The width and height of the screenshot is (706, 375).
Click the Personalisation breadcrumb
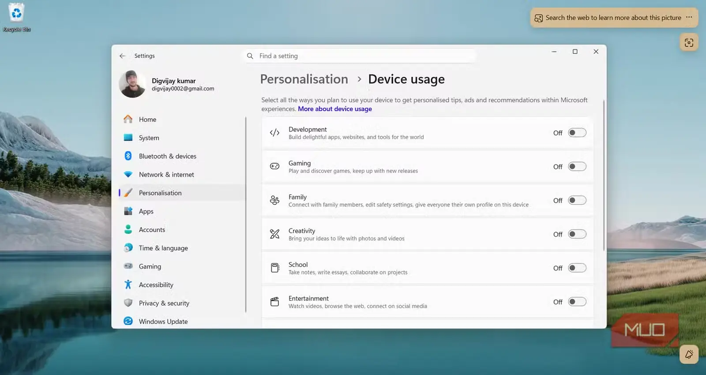pyautogui.click(x=304, y=79)
